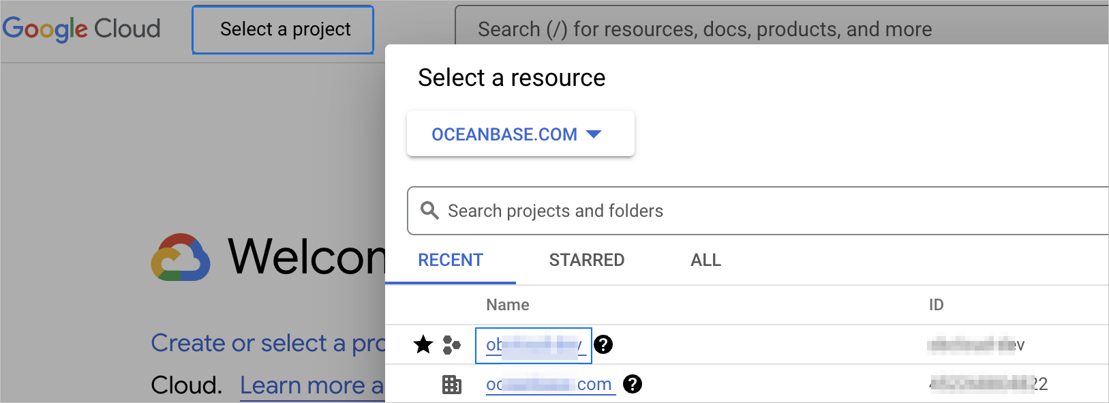Viewport: 1109px width, 403px height.
Task: Click the dropdown arrow next to OCEANBASE.COM
Action: coord(594,134)
